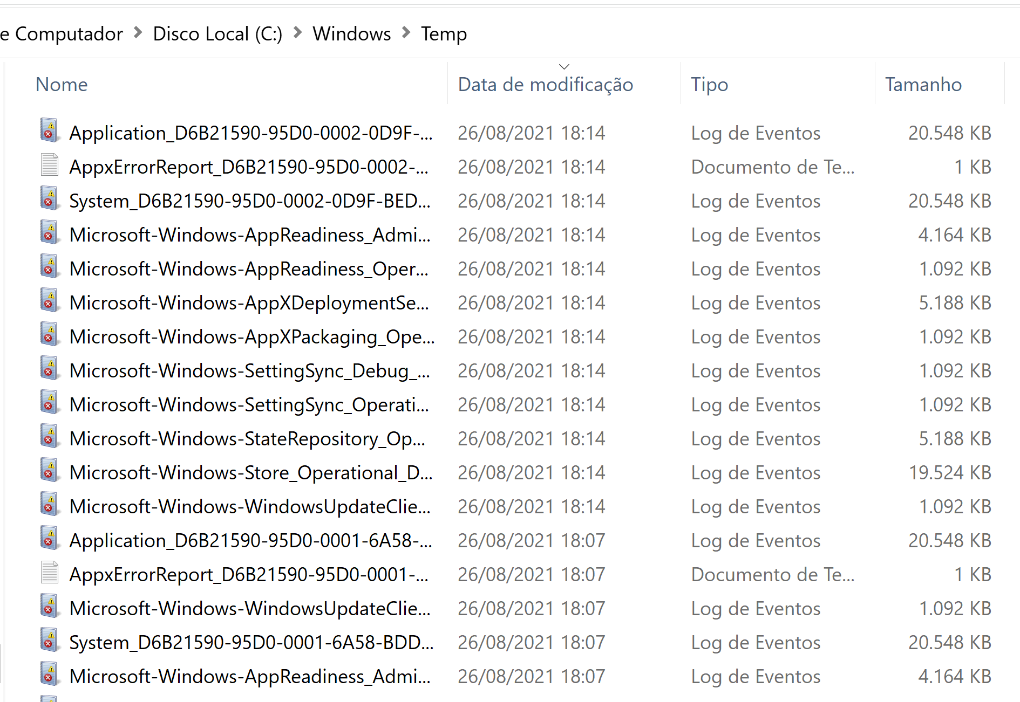
Task: Select file System_D6B21590-95D0-0001-6A58-BDD...
Action: tap(251, 643)
